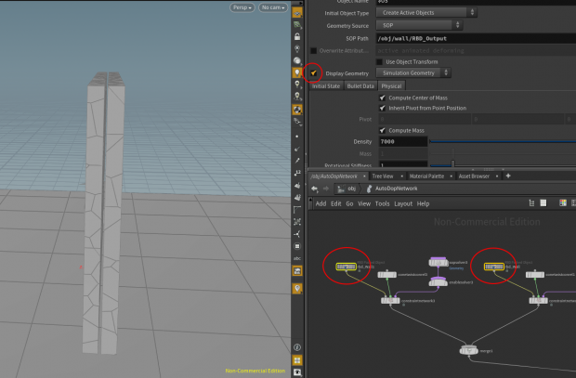Enable Use Object Transform checkbox
The image size is (576, 378).
[379, 61]
